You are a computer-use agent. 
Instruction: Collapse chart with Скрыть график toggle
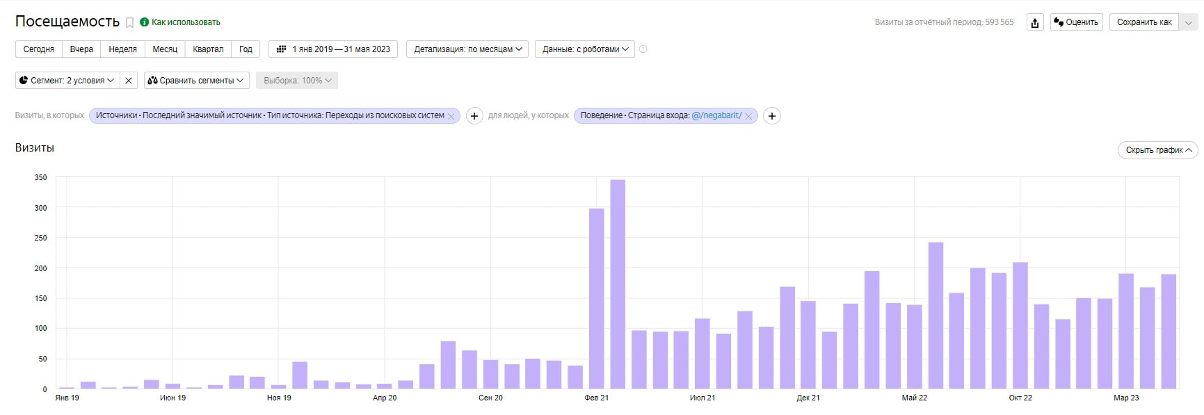[x=1158, y=150]
